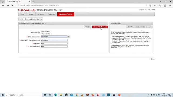Click Already have an account? Login Here
The width and height of the screenshot is (173, 97).
pos(139,27)
